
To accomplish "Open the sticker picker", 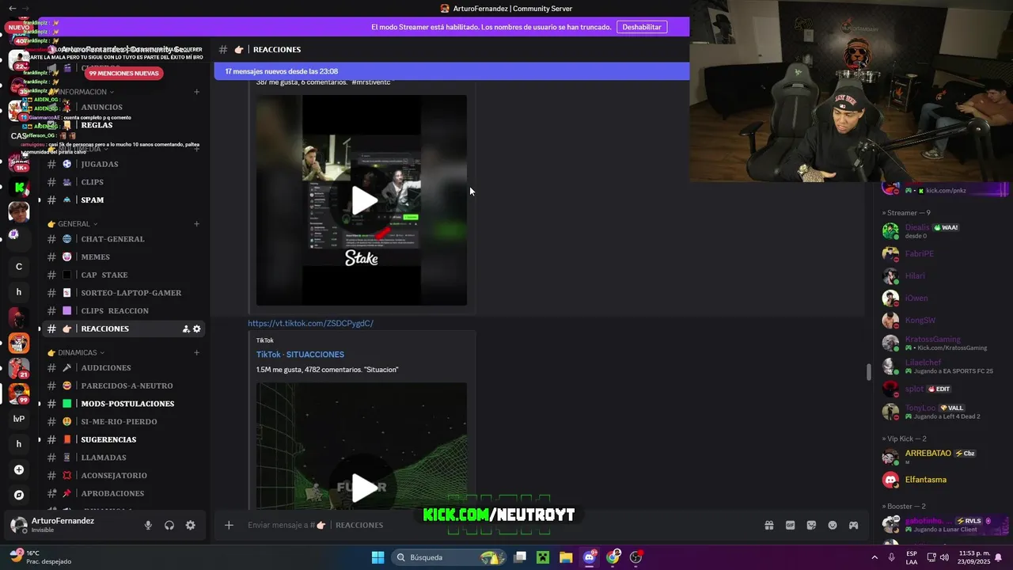I will tap(811, 525).
